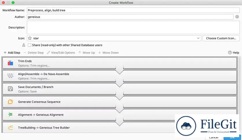Open the star icon combo box
The image size is (242, 140).
(x=114, y=38)
